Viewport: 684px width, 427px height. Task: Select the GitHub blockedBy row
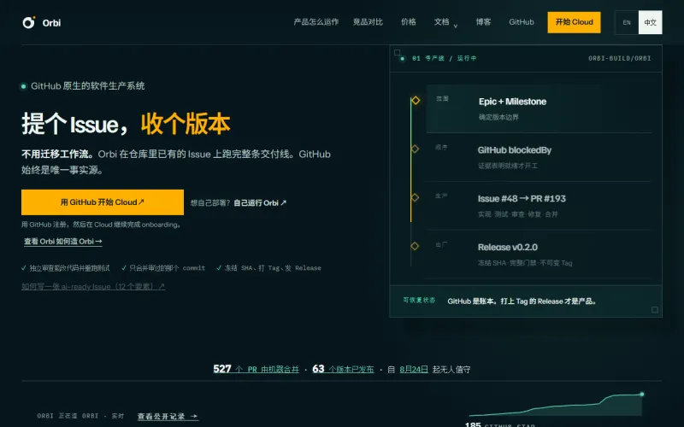pos(538,157)
